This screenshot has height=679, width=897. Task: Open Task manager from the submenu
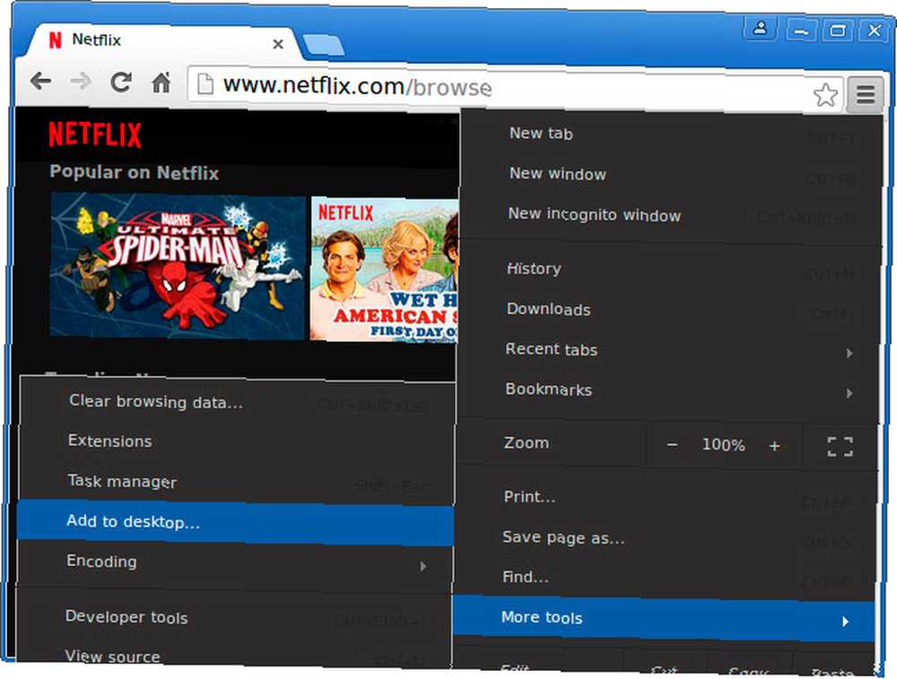coord(236,482)
